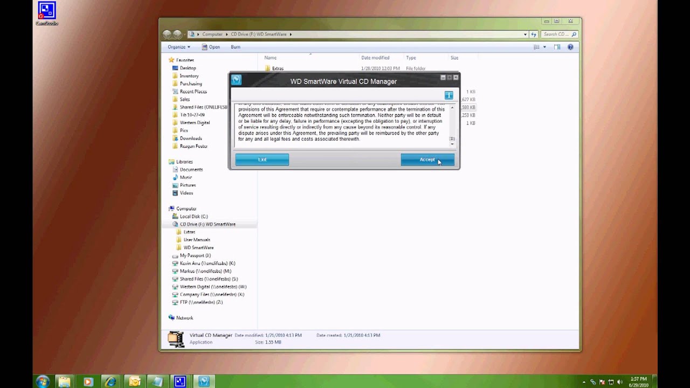
Task: Open the view options dropdown arrow
Action: click(x=544, y=47)
